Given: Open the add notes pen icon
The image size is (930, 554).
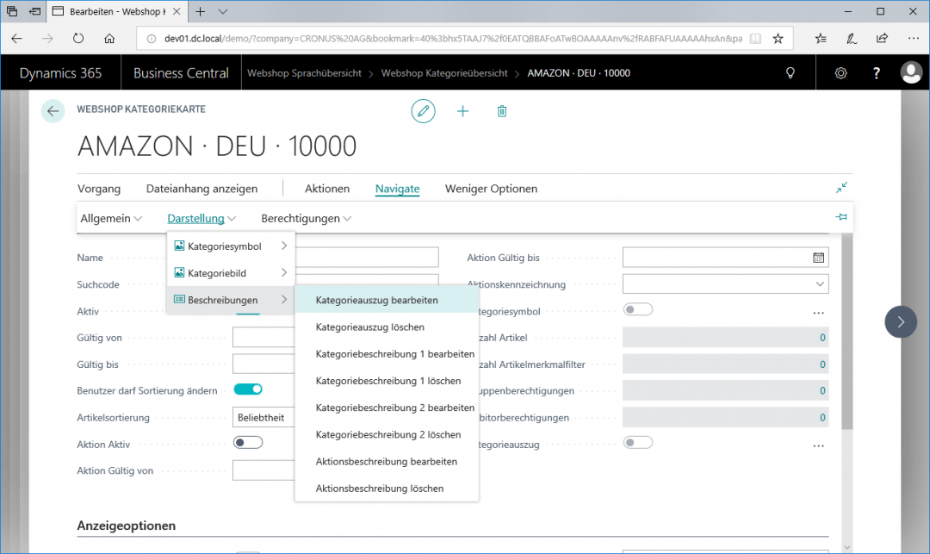Looking at the screenshot, I should pos(851,39).
